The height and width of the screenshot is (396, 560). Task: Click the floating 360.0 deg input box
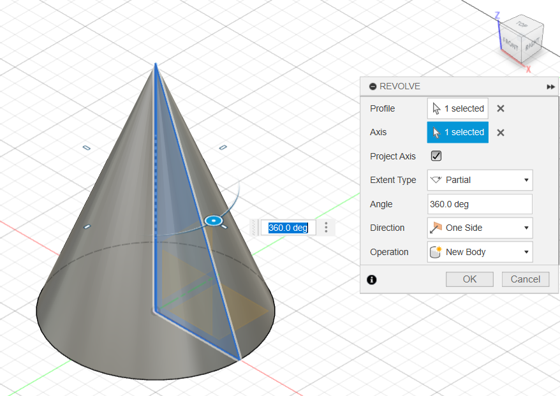[x=288, y=228]
